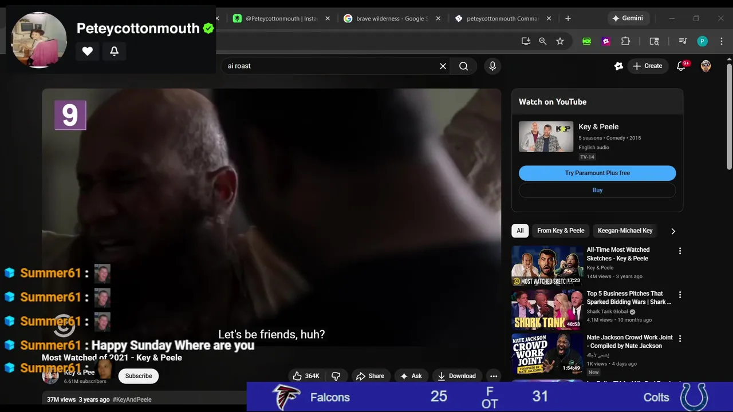Clear the YouTube search box text

point(443,66)
